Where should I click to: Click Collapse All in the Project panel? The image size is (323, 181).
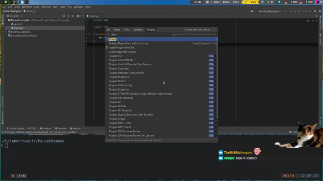tap(73, 16)
